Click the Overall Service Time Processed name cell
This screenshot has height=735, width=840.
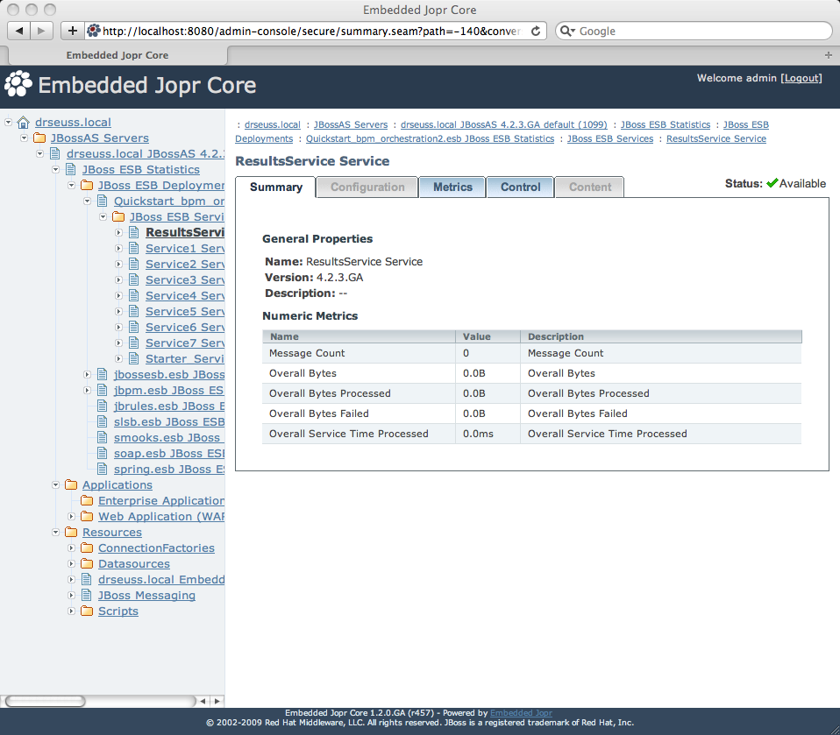359,434
